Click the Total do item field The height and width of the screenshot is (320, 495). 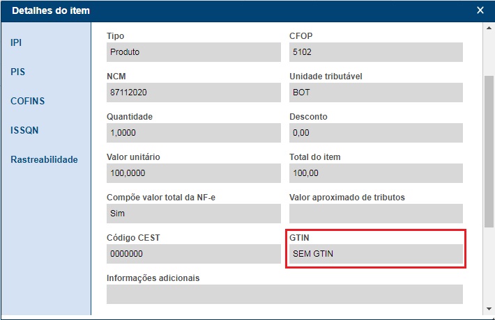376,173
